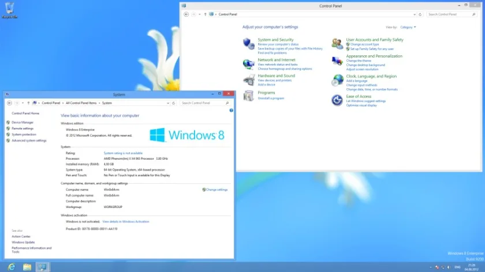Open Network and Internet globe icon

pyautogui.click(x=248, y=64)
